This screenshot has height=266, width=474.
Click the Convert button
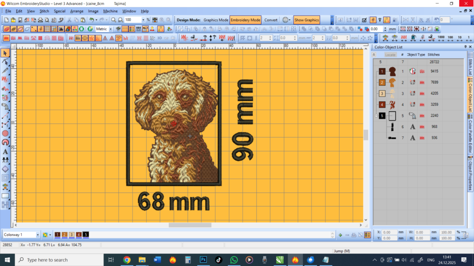pyautogui.click(x=271, y=20)
